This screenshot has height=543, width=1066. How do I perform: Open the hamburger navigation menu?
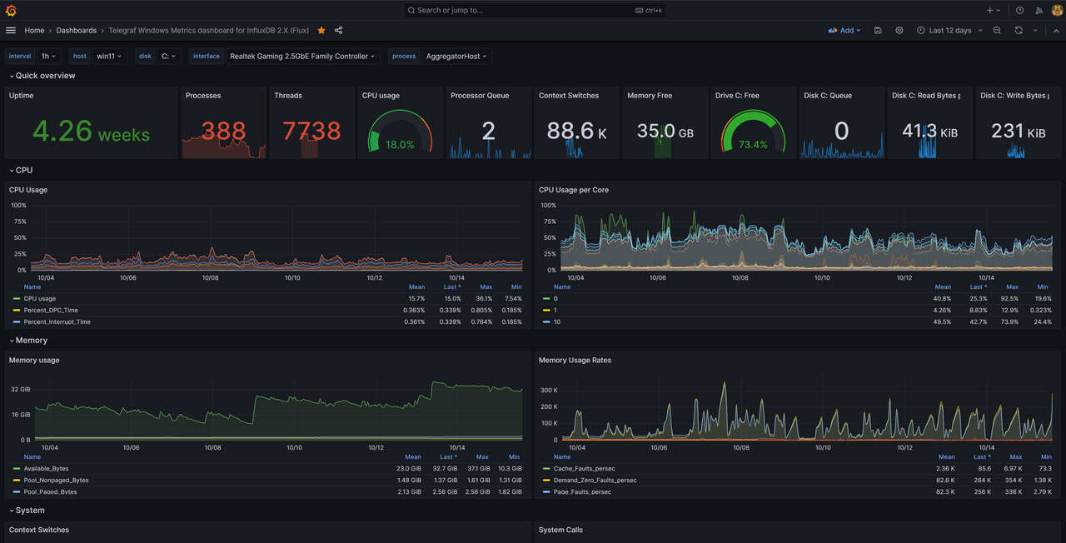click(x=11, y=30)
